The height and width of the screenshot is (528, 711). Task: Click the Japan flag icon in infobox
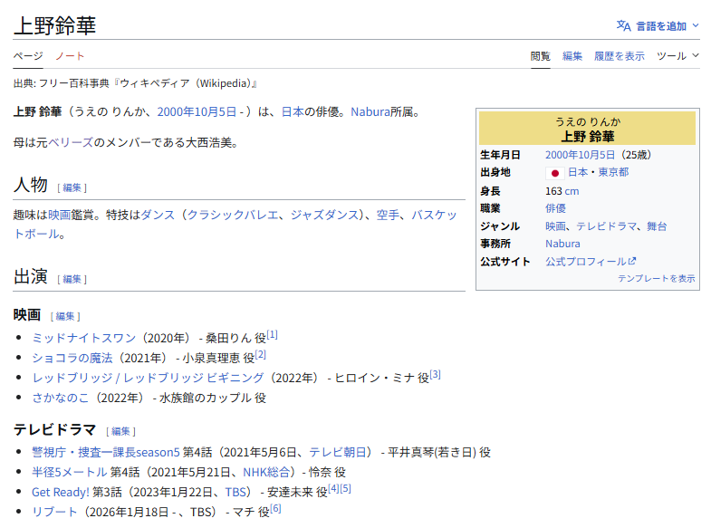click(555, 173)
